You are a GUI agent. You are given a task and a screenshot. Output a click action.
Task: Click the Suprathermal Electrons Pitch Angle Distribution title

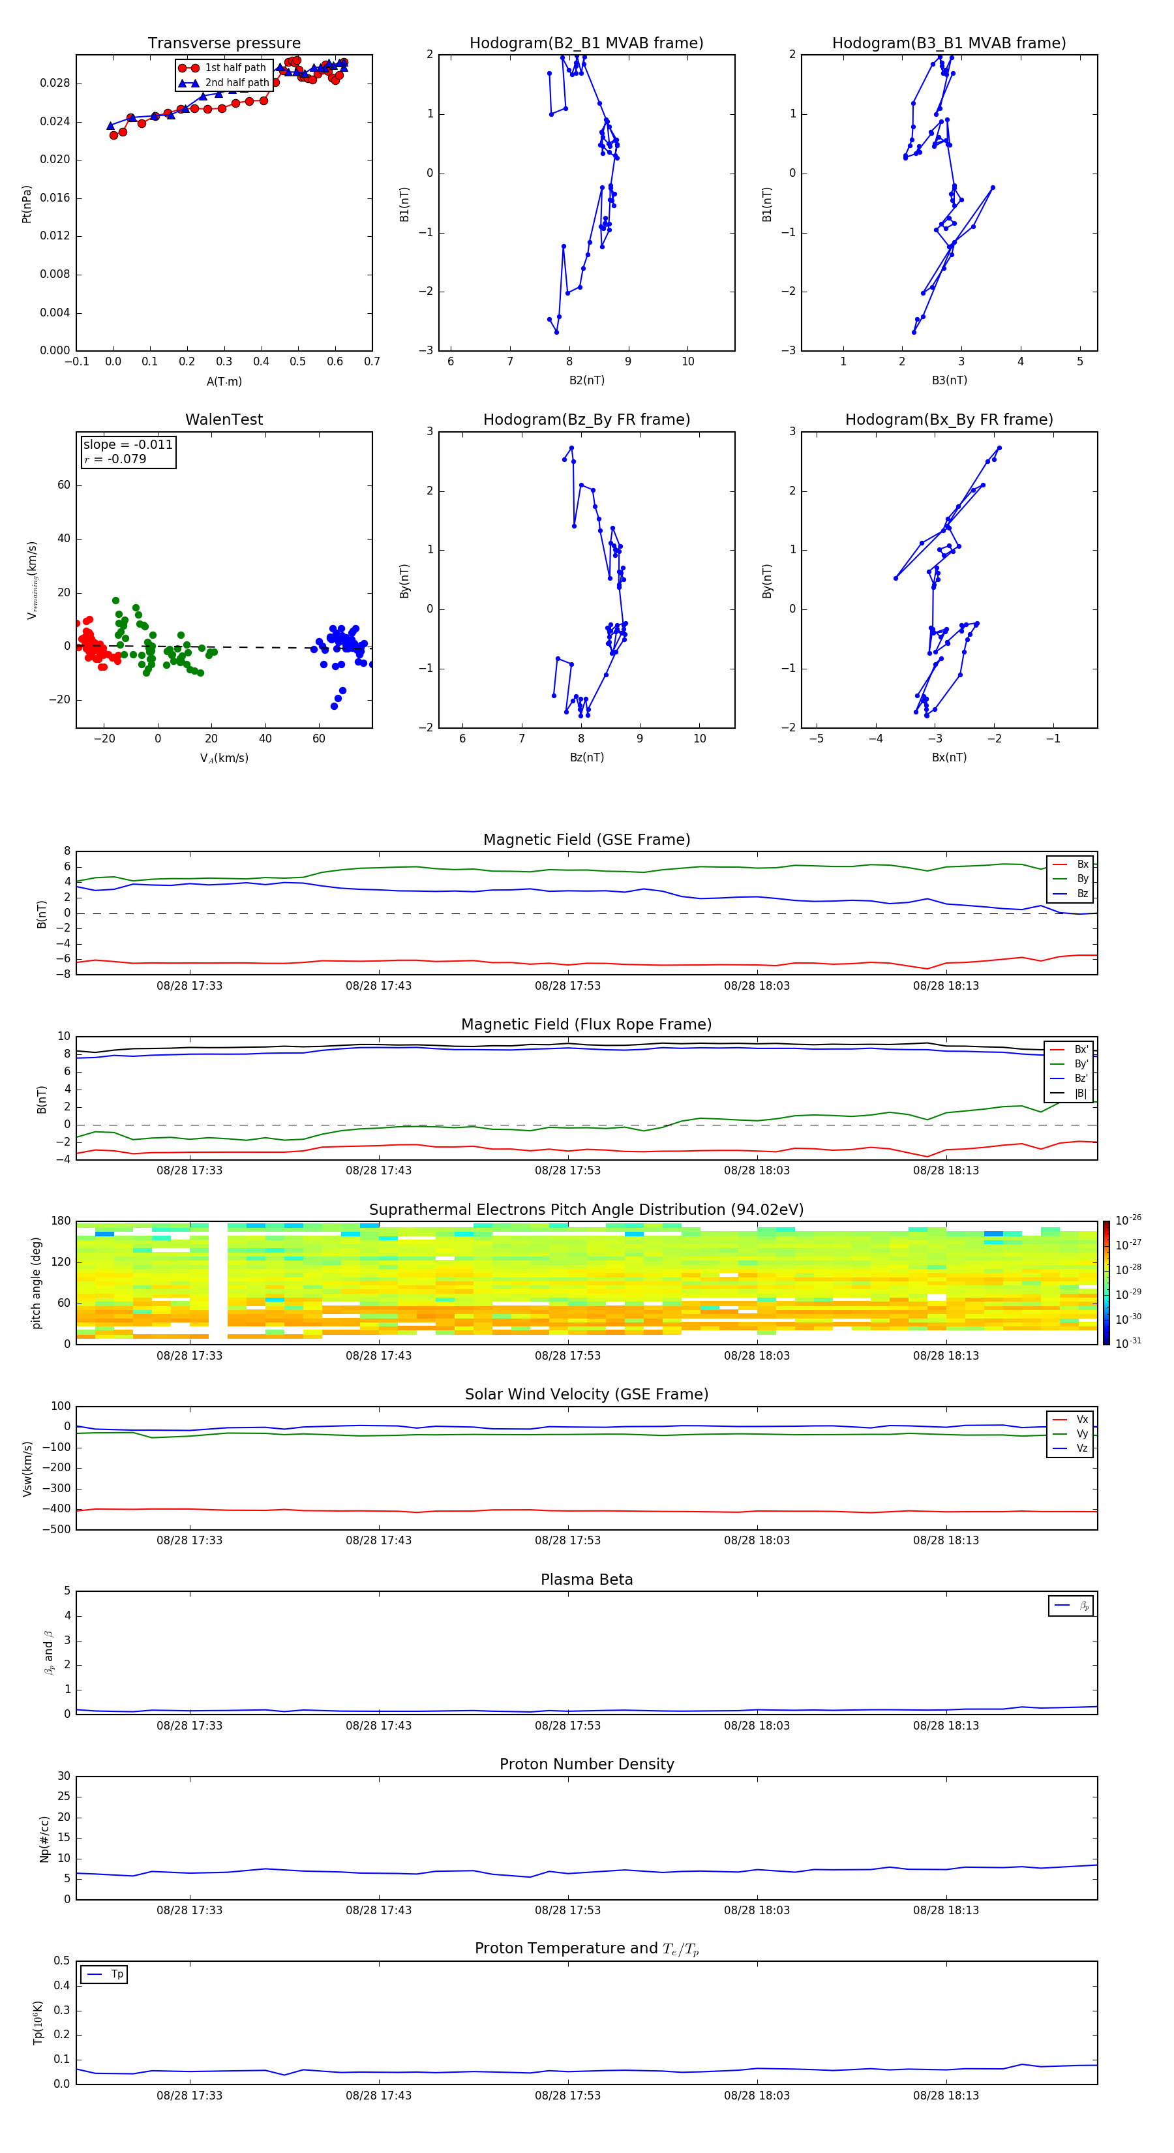click(x=586, y=1210)
